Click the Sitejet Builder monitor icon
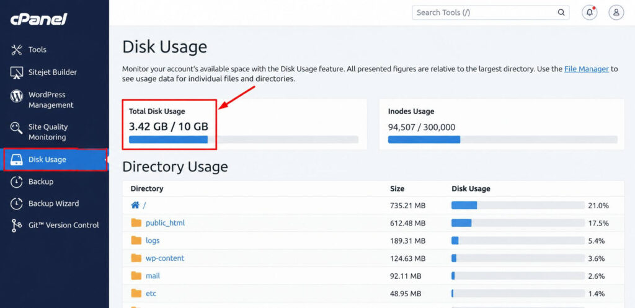Viewport: 635px width, 308px height. 17,73
